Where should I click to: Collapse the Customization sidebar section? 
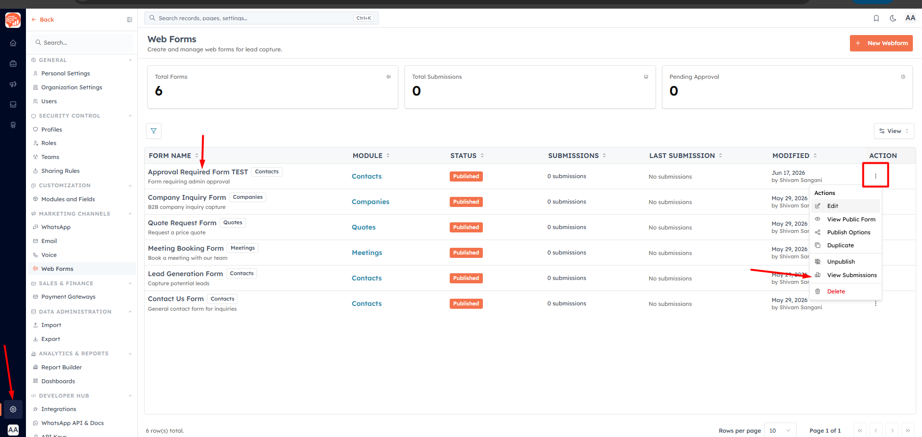(x=130, y=185)
